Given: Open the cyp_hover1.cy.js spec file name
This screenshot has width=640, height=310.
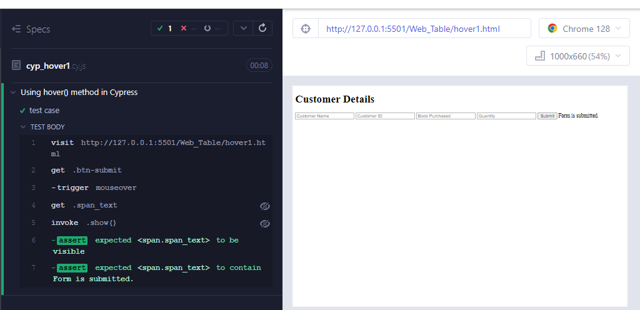Looking at the screenshot, I should 56,66.
